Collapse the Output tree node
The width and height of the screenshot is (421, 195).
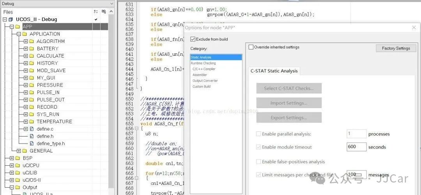coord(12,187)
